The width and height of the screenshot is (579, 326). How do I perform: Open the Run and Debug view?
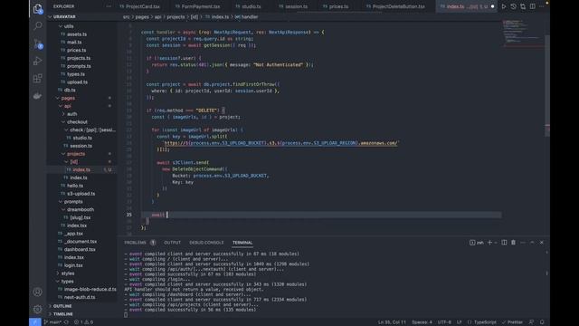pos(38,61)
